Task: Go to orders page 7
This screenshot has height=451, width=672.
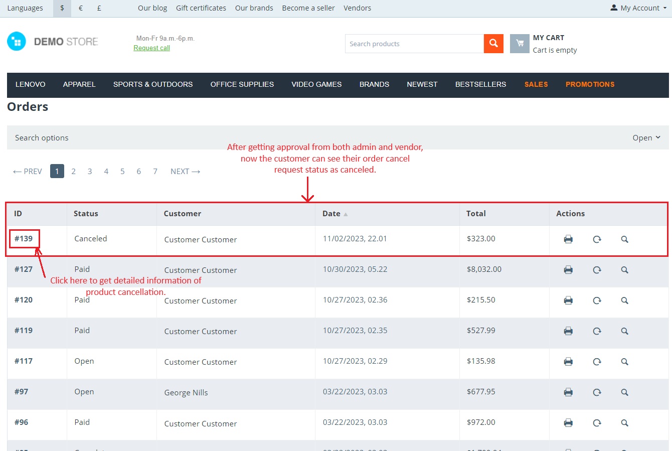Action: point(155,172)
